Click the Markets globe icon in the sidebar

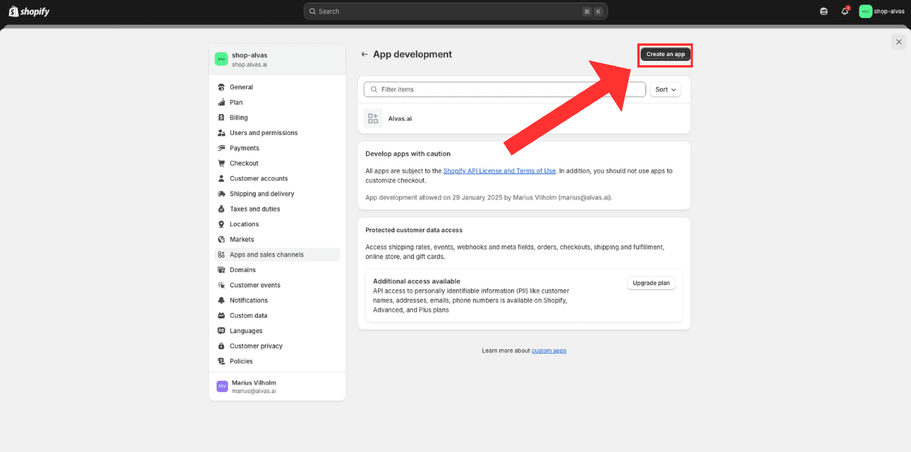pyautogui.click(x=221, y=239)
